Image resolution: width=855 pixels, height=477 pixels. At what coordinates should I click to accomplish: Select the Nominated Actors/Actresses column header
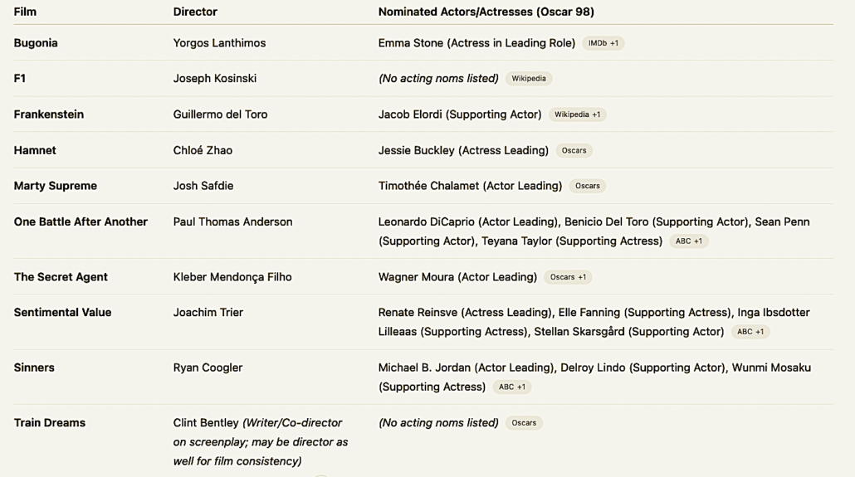[486, 12]
